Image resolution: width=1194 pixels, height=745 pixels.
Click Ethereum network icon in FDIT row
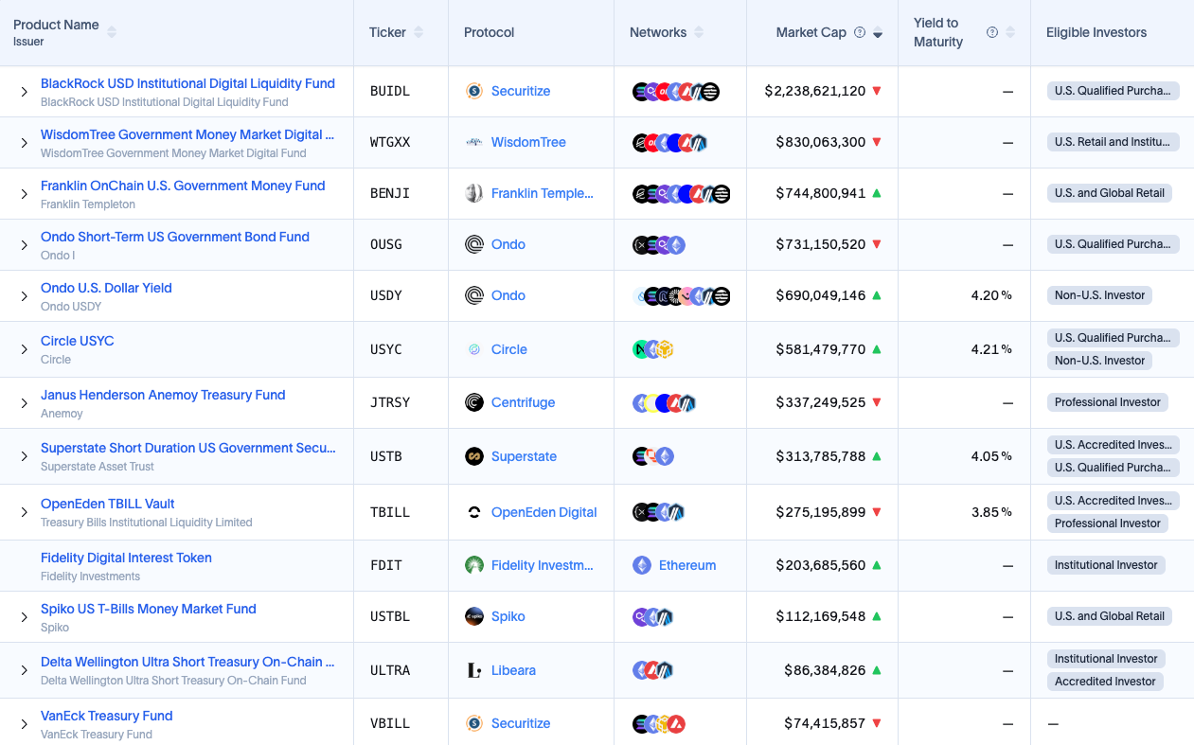(642, 565)
